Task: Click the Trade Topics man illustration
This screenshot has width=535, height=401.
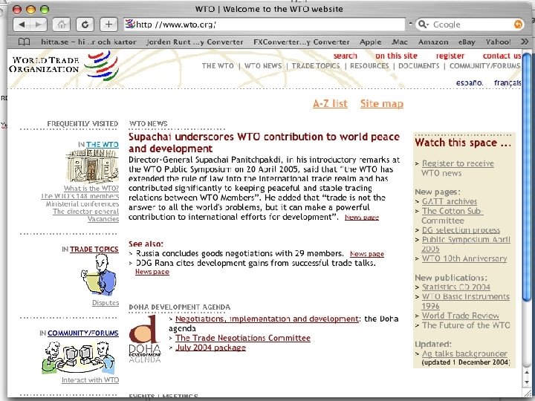Action: coord(100,276)
